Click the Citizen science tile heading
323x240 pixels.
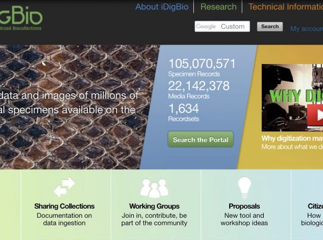tap(316, 206)
